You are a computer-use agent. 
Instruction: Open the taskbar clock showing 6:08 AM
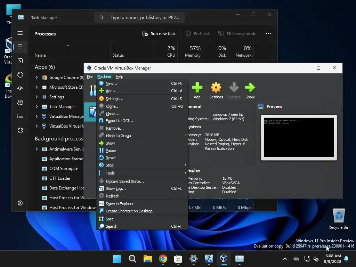tap(333, 259)
